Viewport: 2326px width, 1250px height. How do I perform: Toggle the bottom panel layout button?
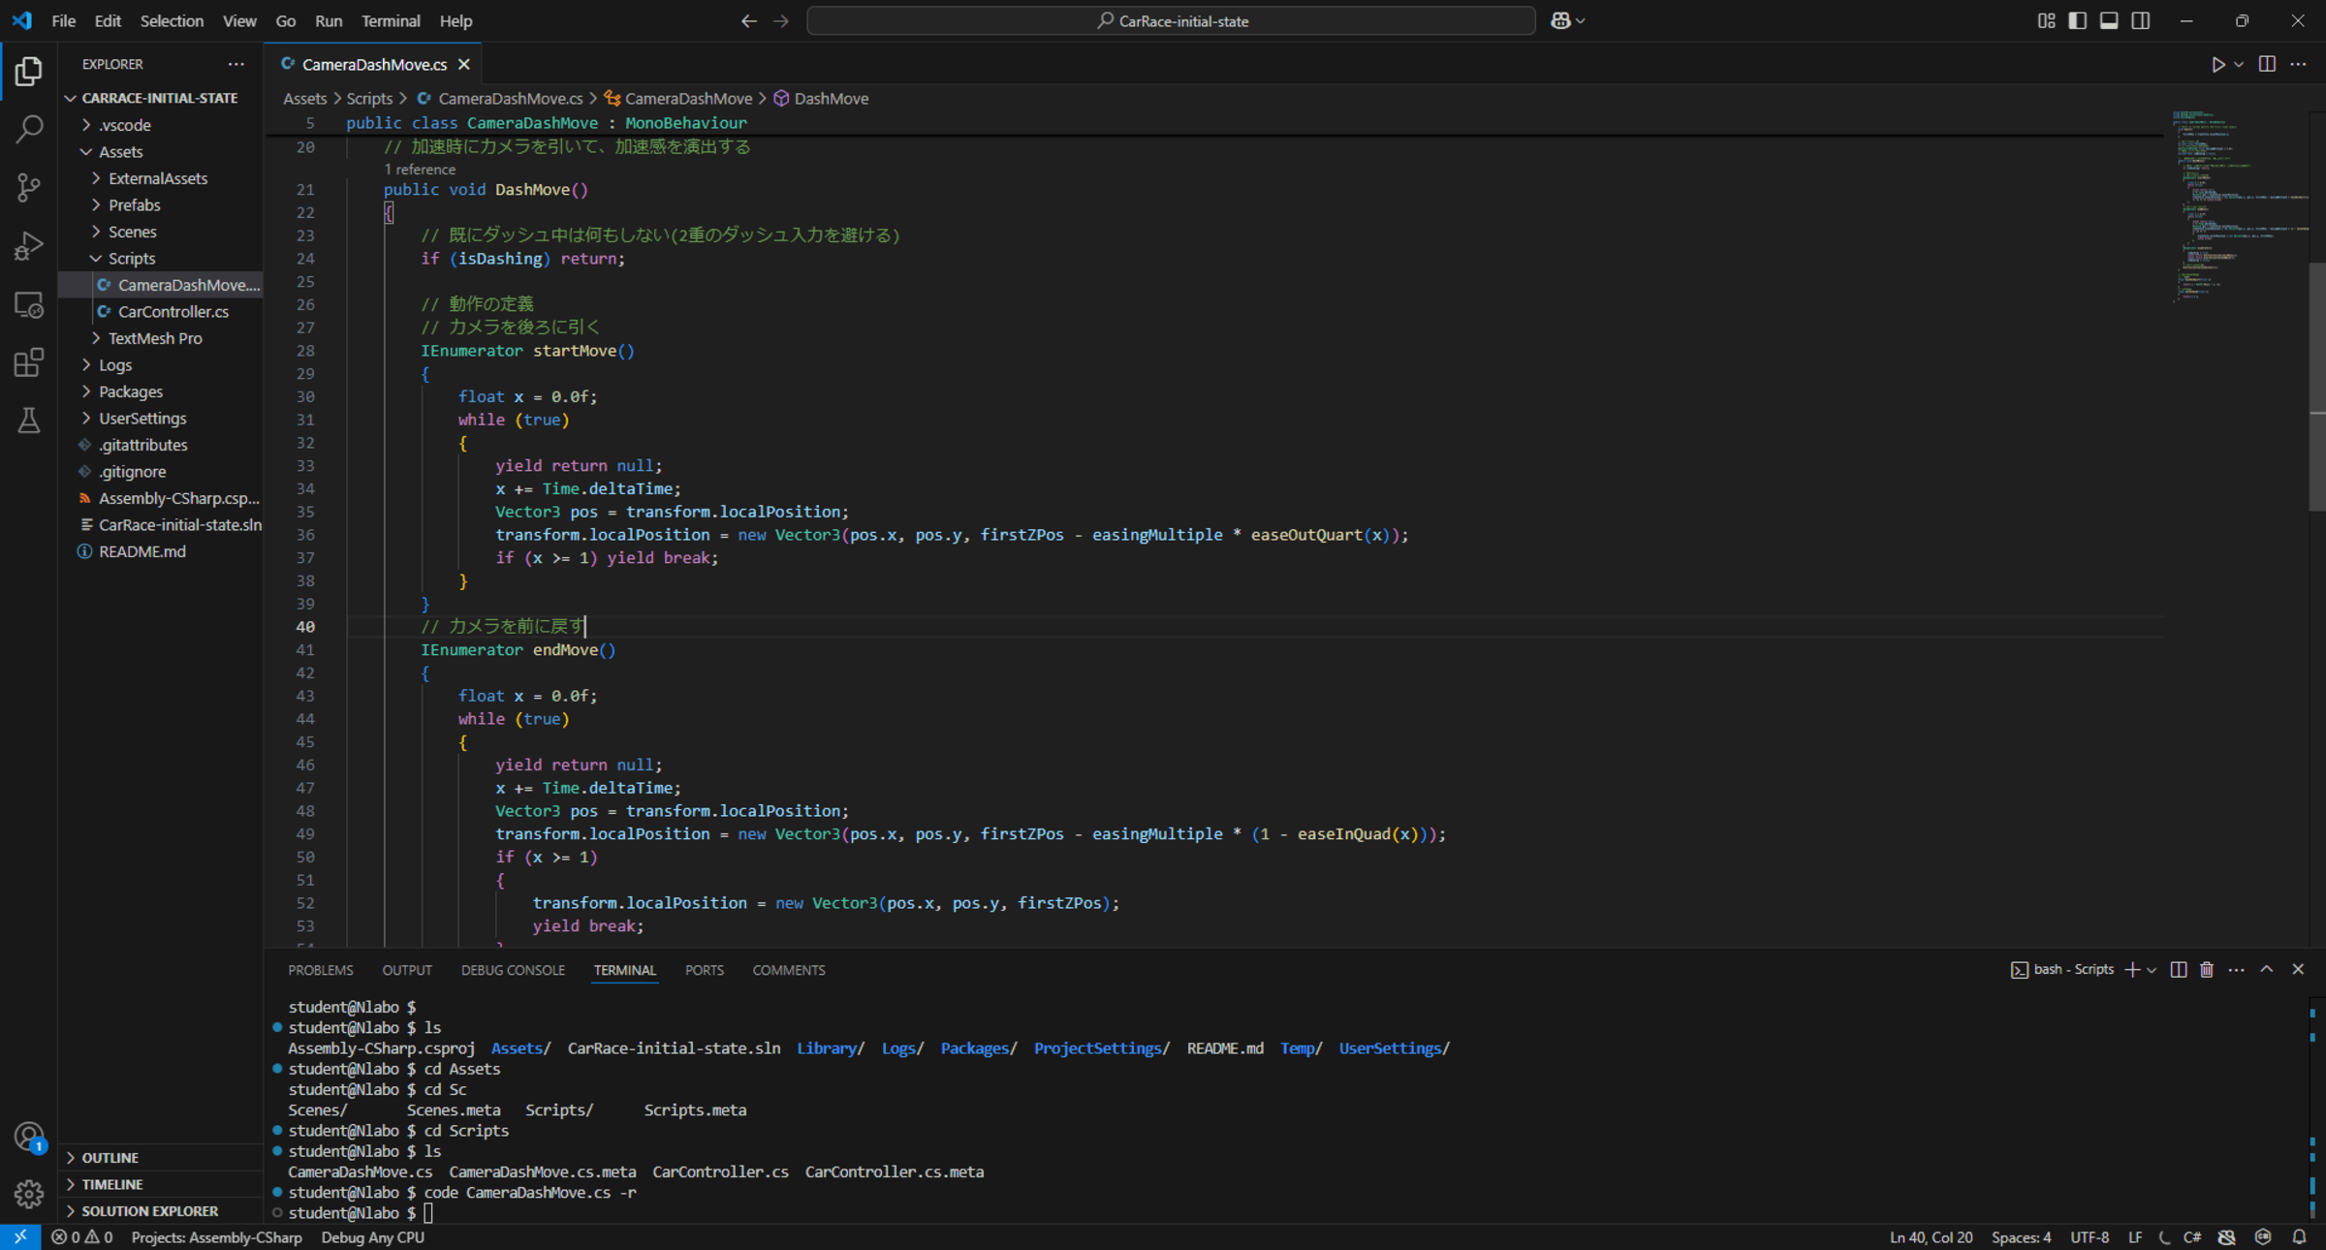[2109, 20]
